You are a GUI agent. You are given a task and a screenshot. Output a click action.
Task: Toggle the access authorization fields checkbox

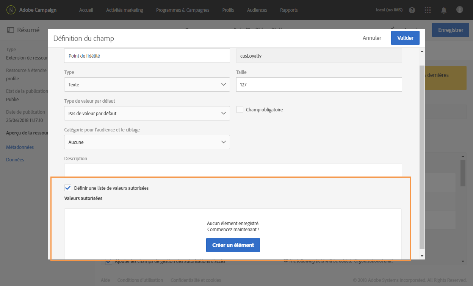(x=109, y=261)
